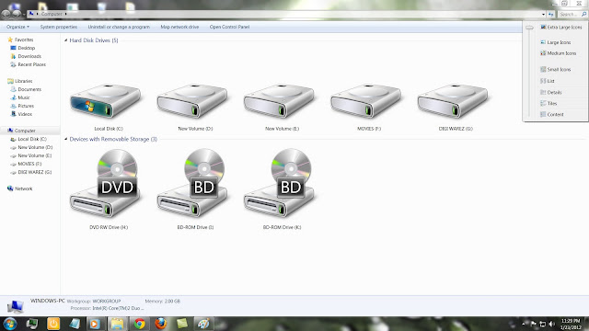The image size is (589, 331).
Task: Choose Extra Large Icons view option
Action: coord(560,27)
